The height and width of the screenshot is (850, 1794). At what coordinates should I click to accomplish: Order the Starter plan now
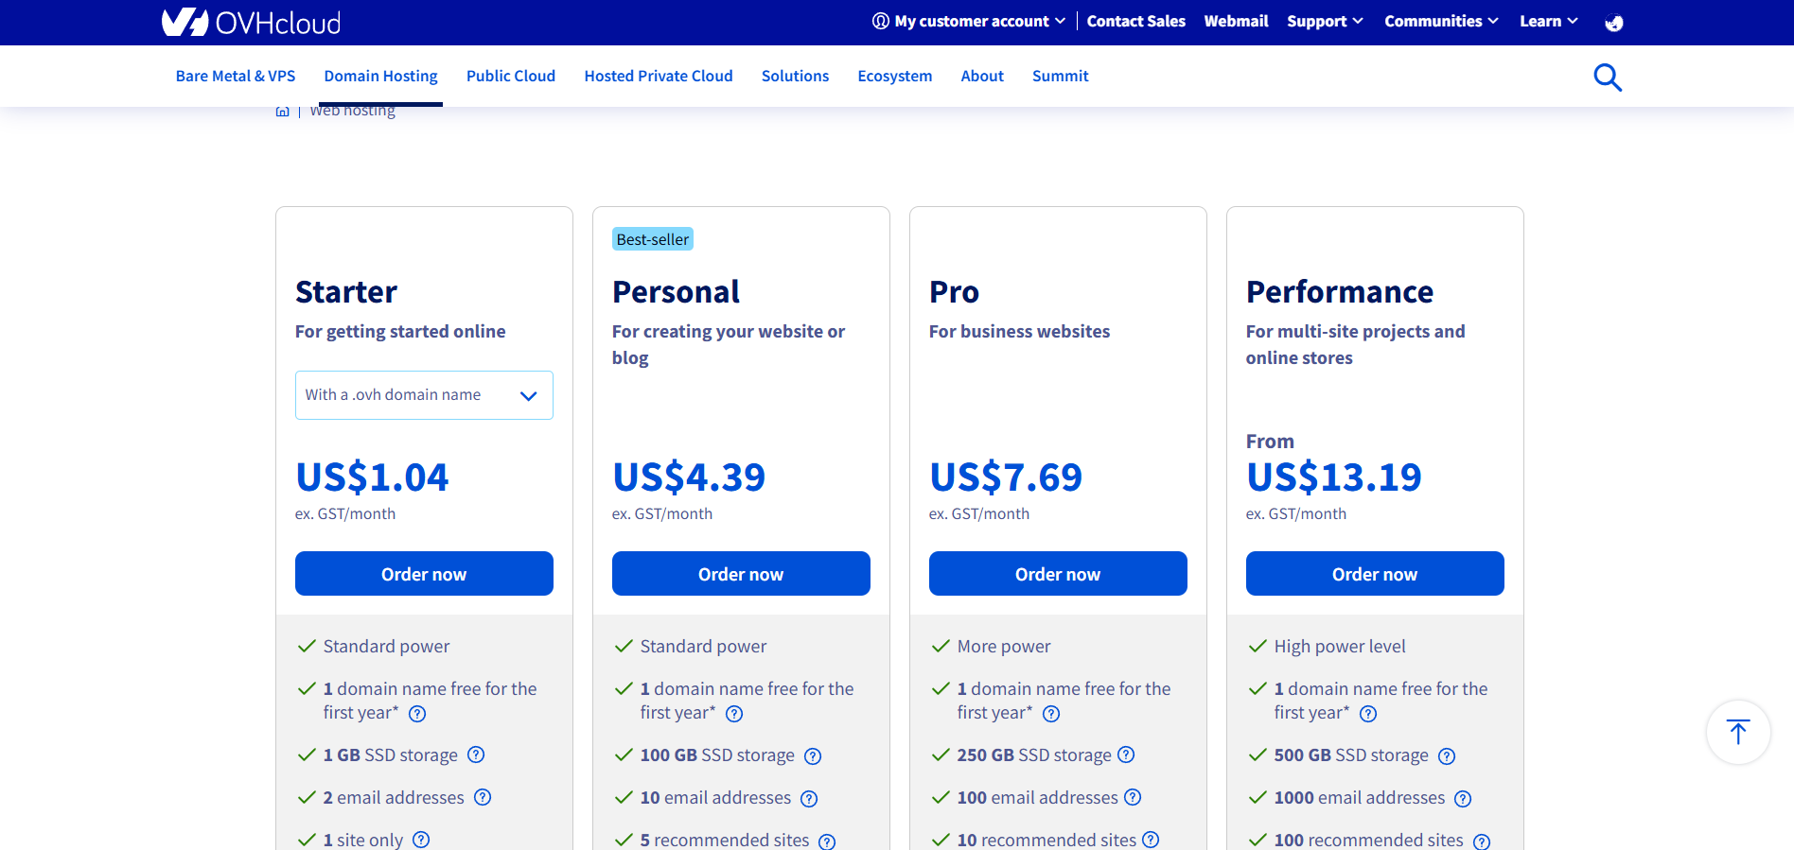[424, 574]
